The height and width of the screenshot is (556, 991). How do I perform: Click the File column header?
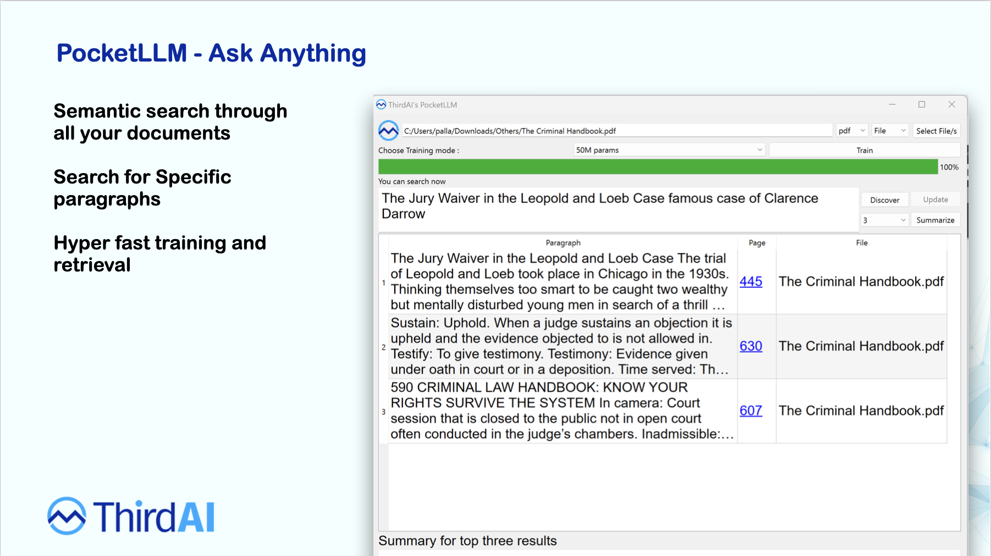coord(861,242)
